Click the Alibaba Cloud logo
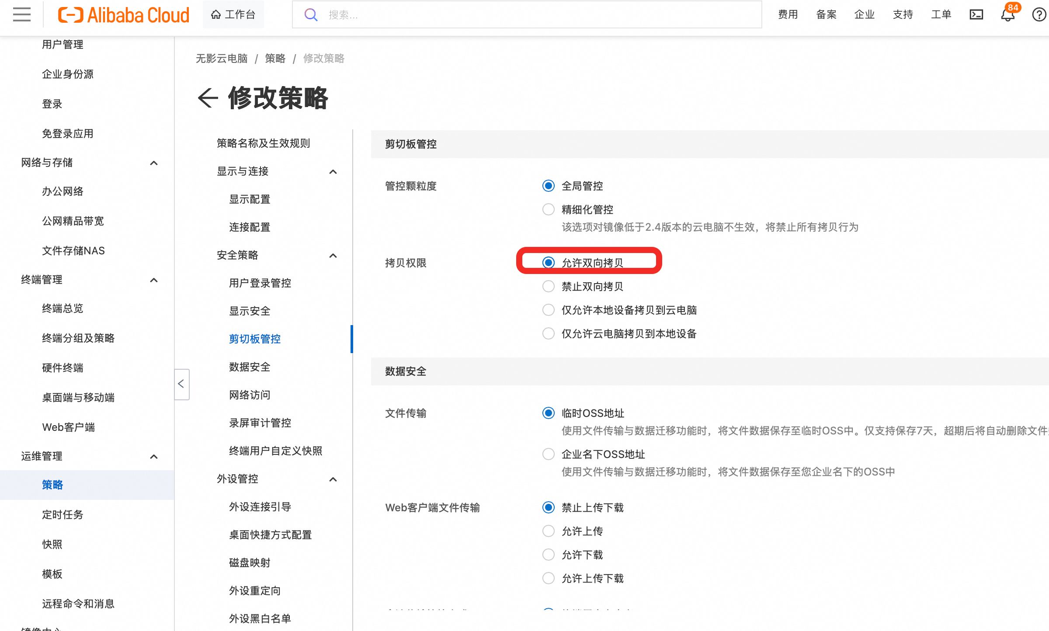 [124, 15]
